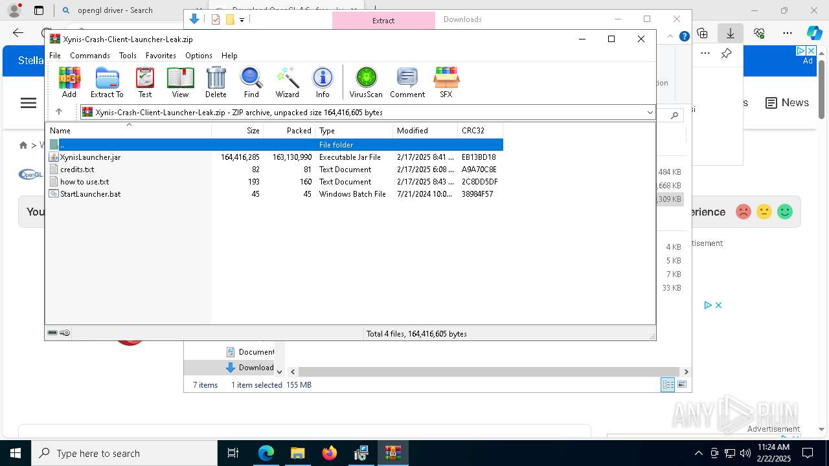
Task: Select Documents in Explorer navigation pane
Action: [x=249, y=352]
